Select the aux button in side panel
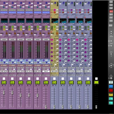 pyautogui.click(x=111, y=18)
